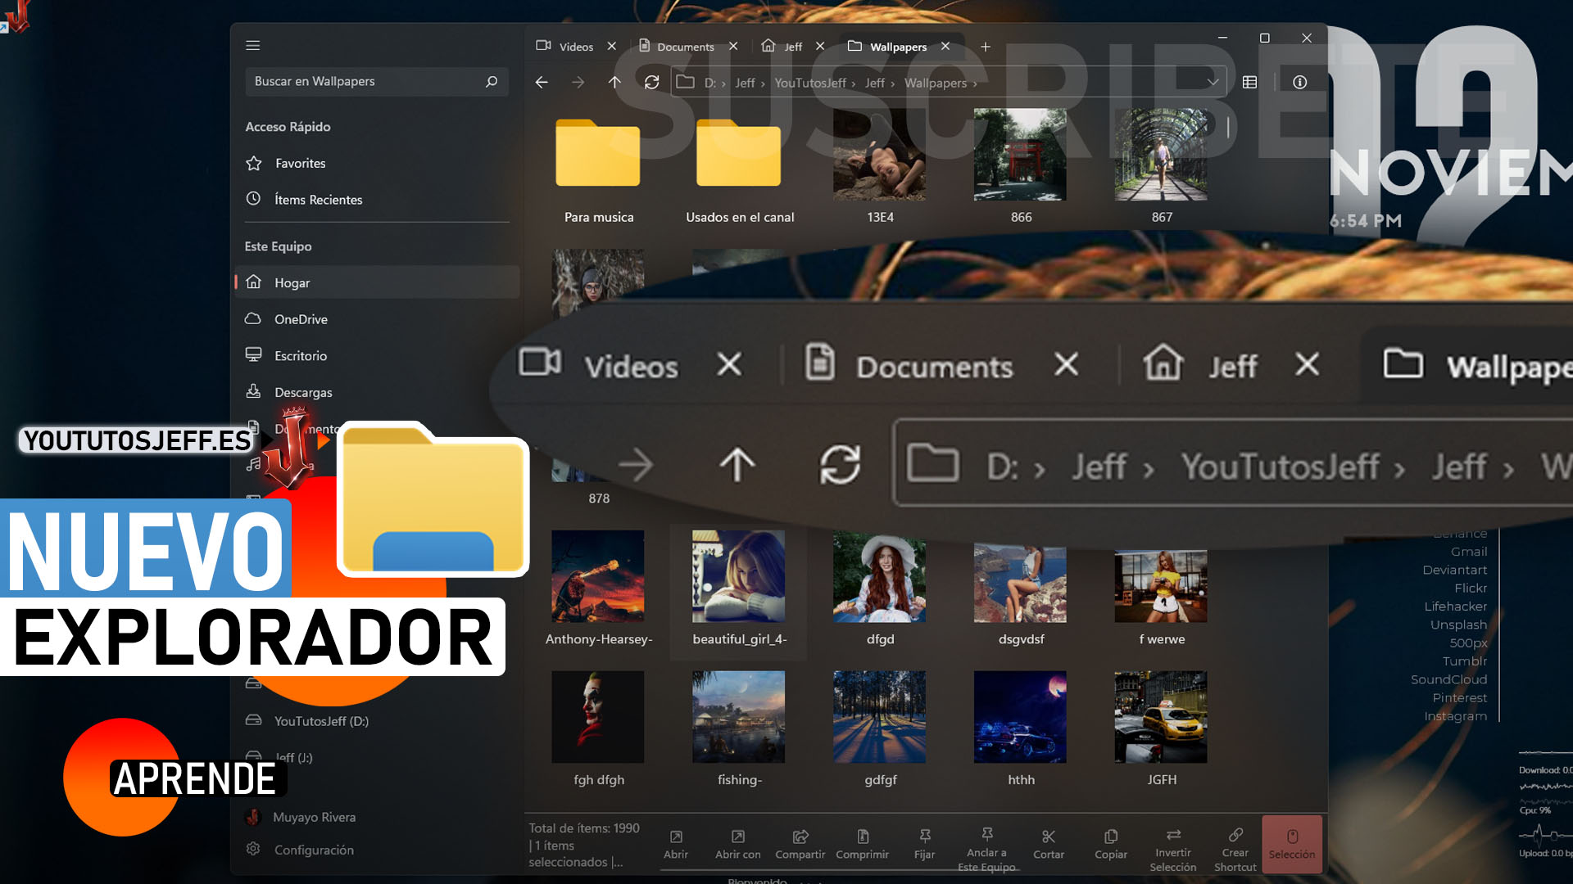This screenshot has width=1573, height=884.
Task: Toggle the Selección mode button
Action: click(1292, 843)
